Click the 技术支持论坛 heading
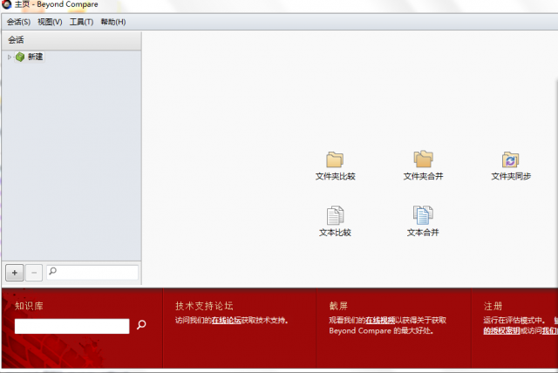558x373 pixels. 204,306
